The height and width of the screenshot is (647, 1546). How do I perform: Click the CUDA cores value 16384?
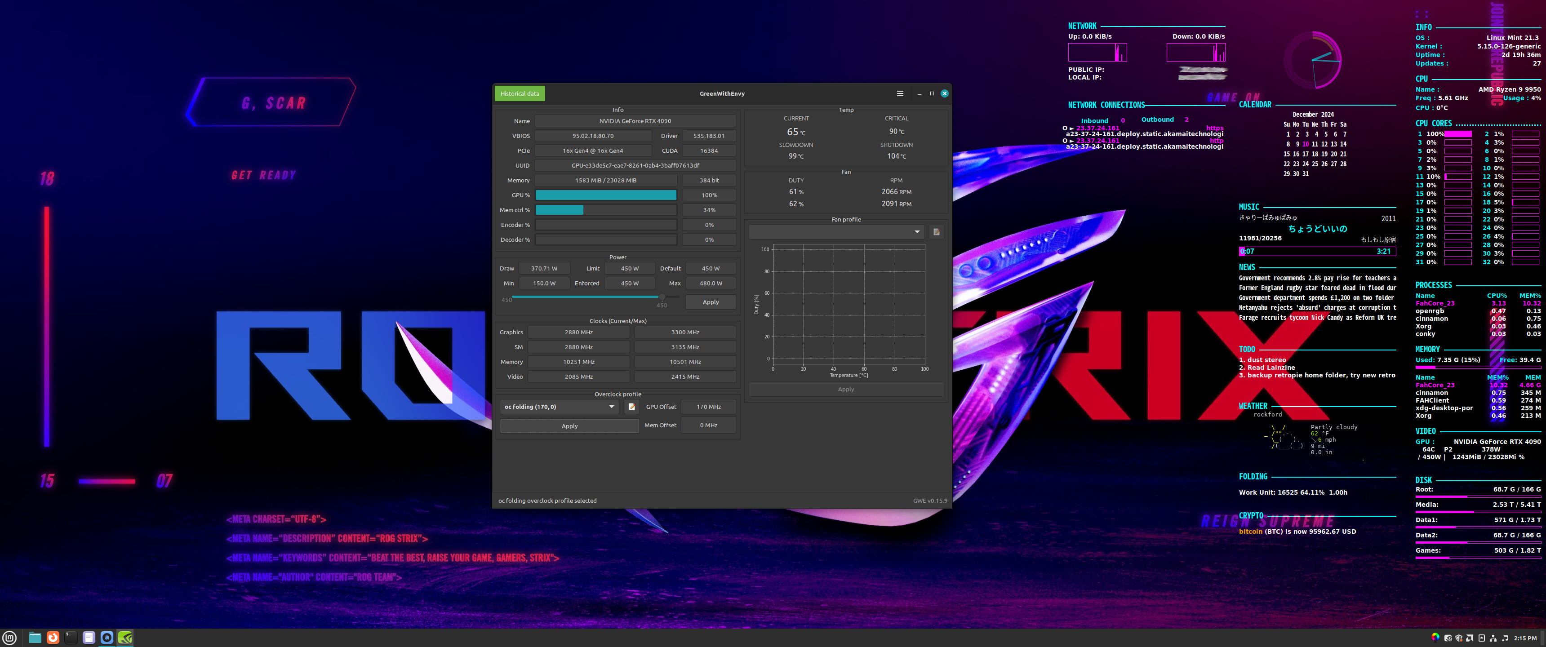[x=709, y=151]
